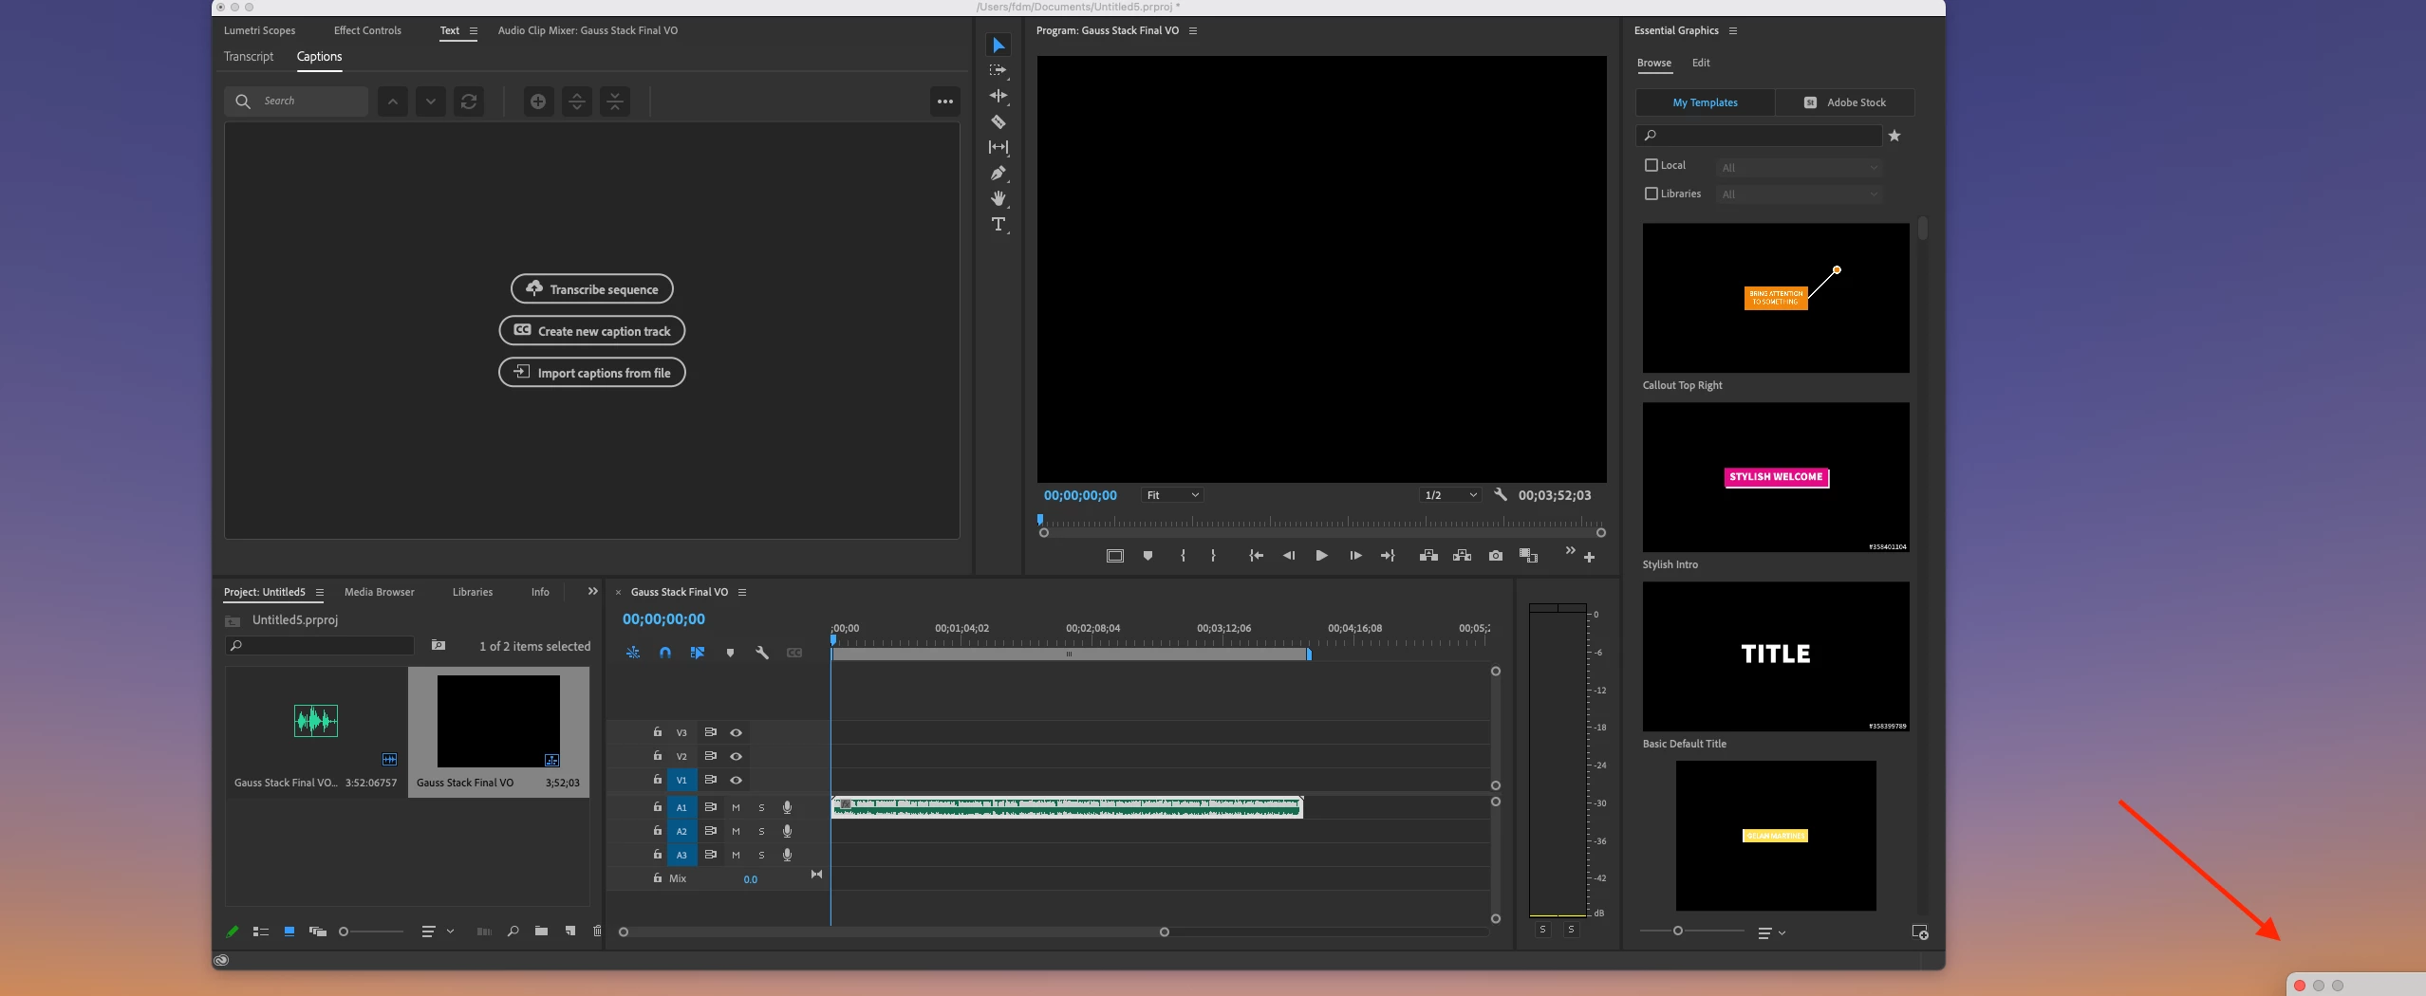Screen dimensions: 2426x996
Task: Switch to the Transcript tab
Action: pyautogui.click(x=249, y=57)
